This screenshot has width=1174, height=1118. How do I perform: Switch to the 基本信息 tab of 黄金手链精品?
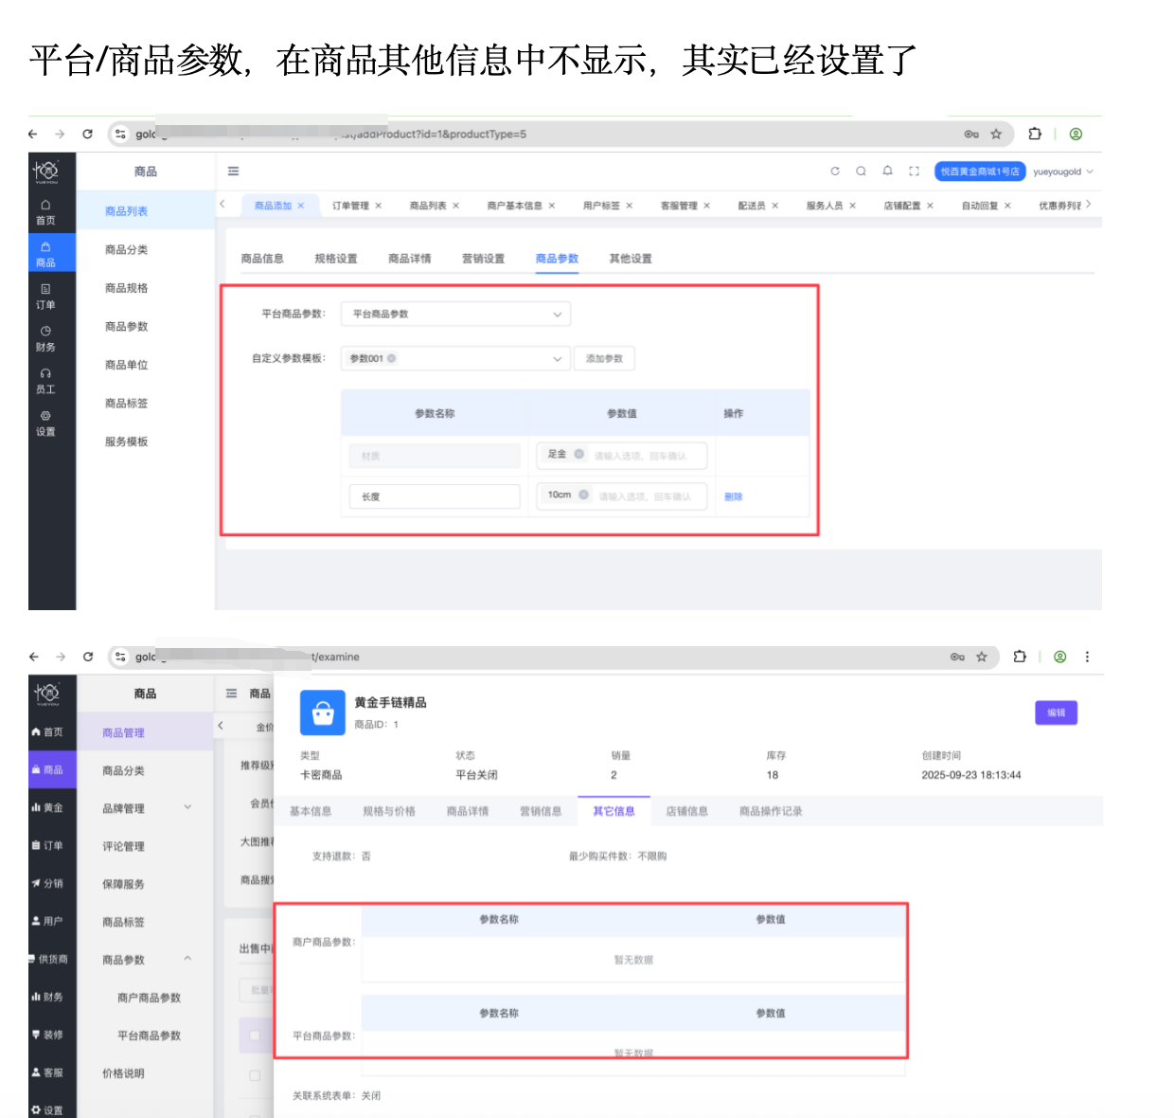(311, 811)
